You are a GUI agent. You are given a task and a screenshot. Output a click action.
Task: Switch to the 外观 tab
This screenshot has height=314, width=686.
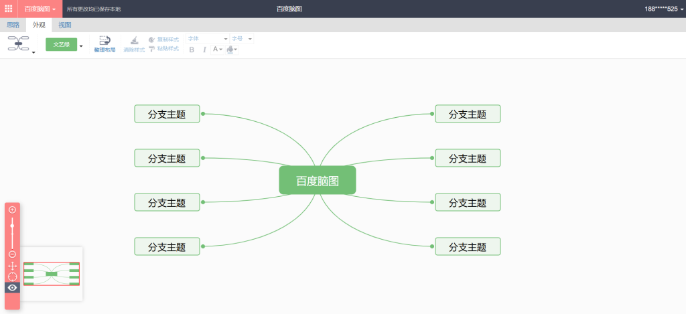pos(39,25)
